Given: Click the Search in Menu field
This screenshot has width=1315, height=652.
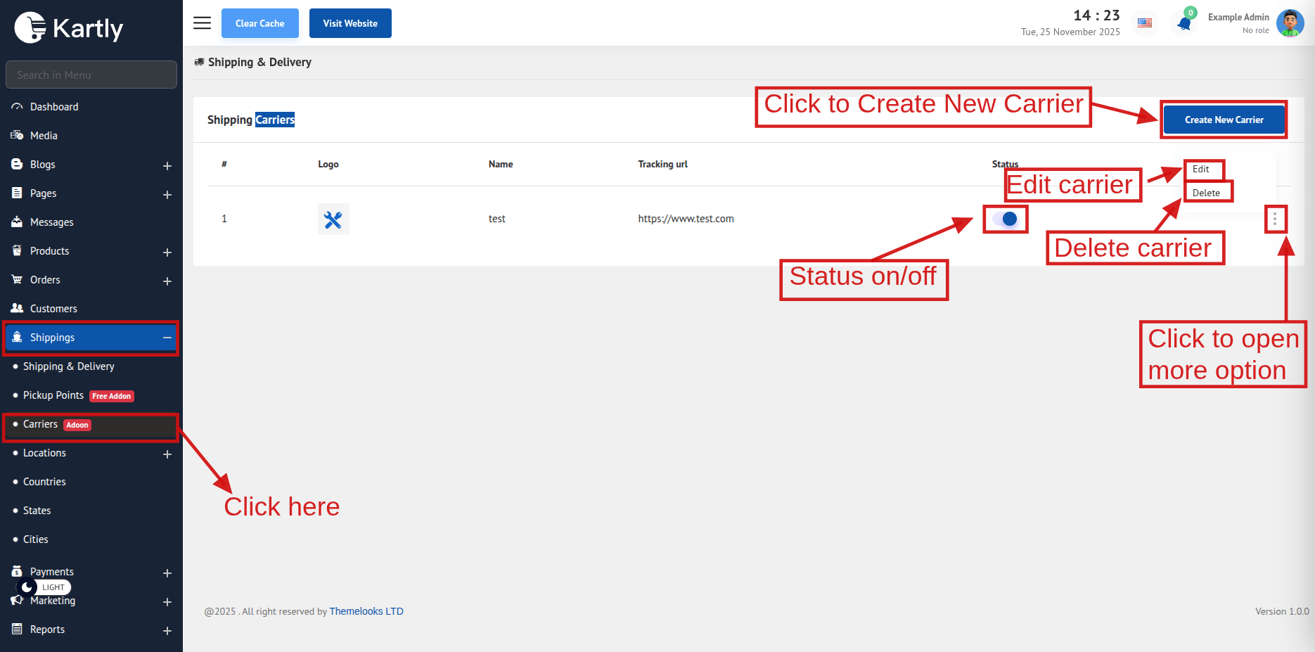Looking at the screenshot, I should [91, 75].
